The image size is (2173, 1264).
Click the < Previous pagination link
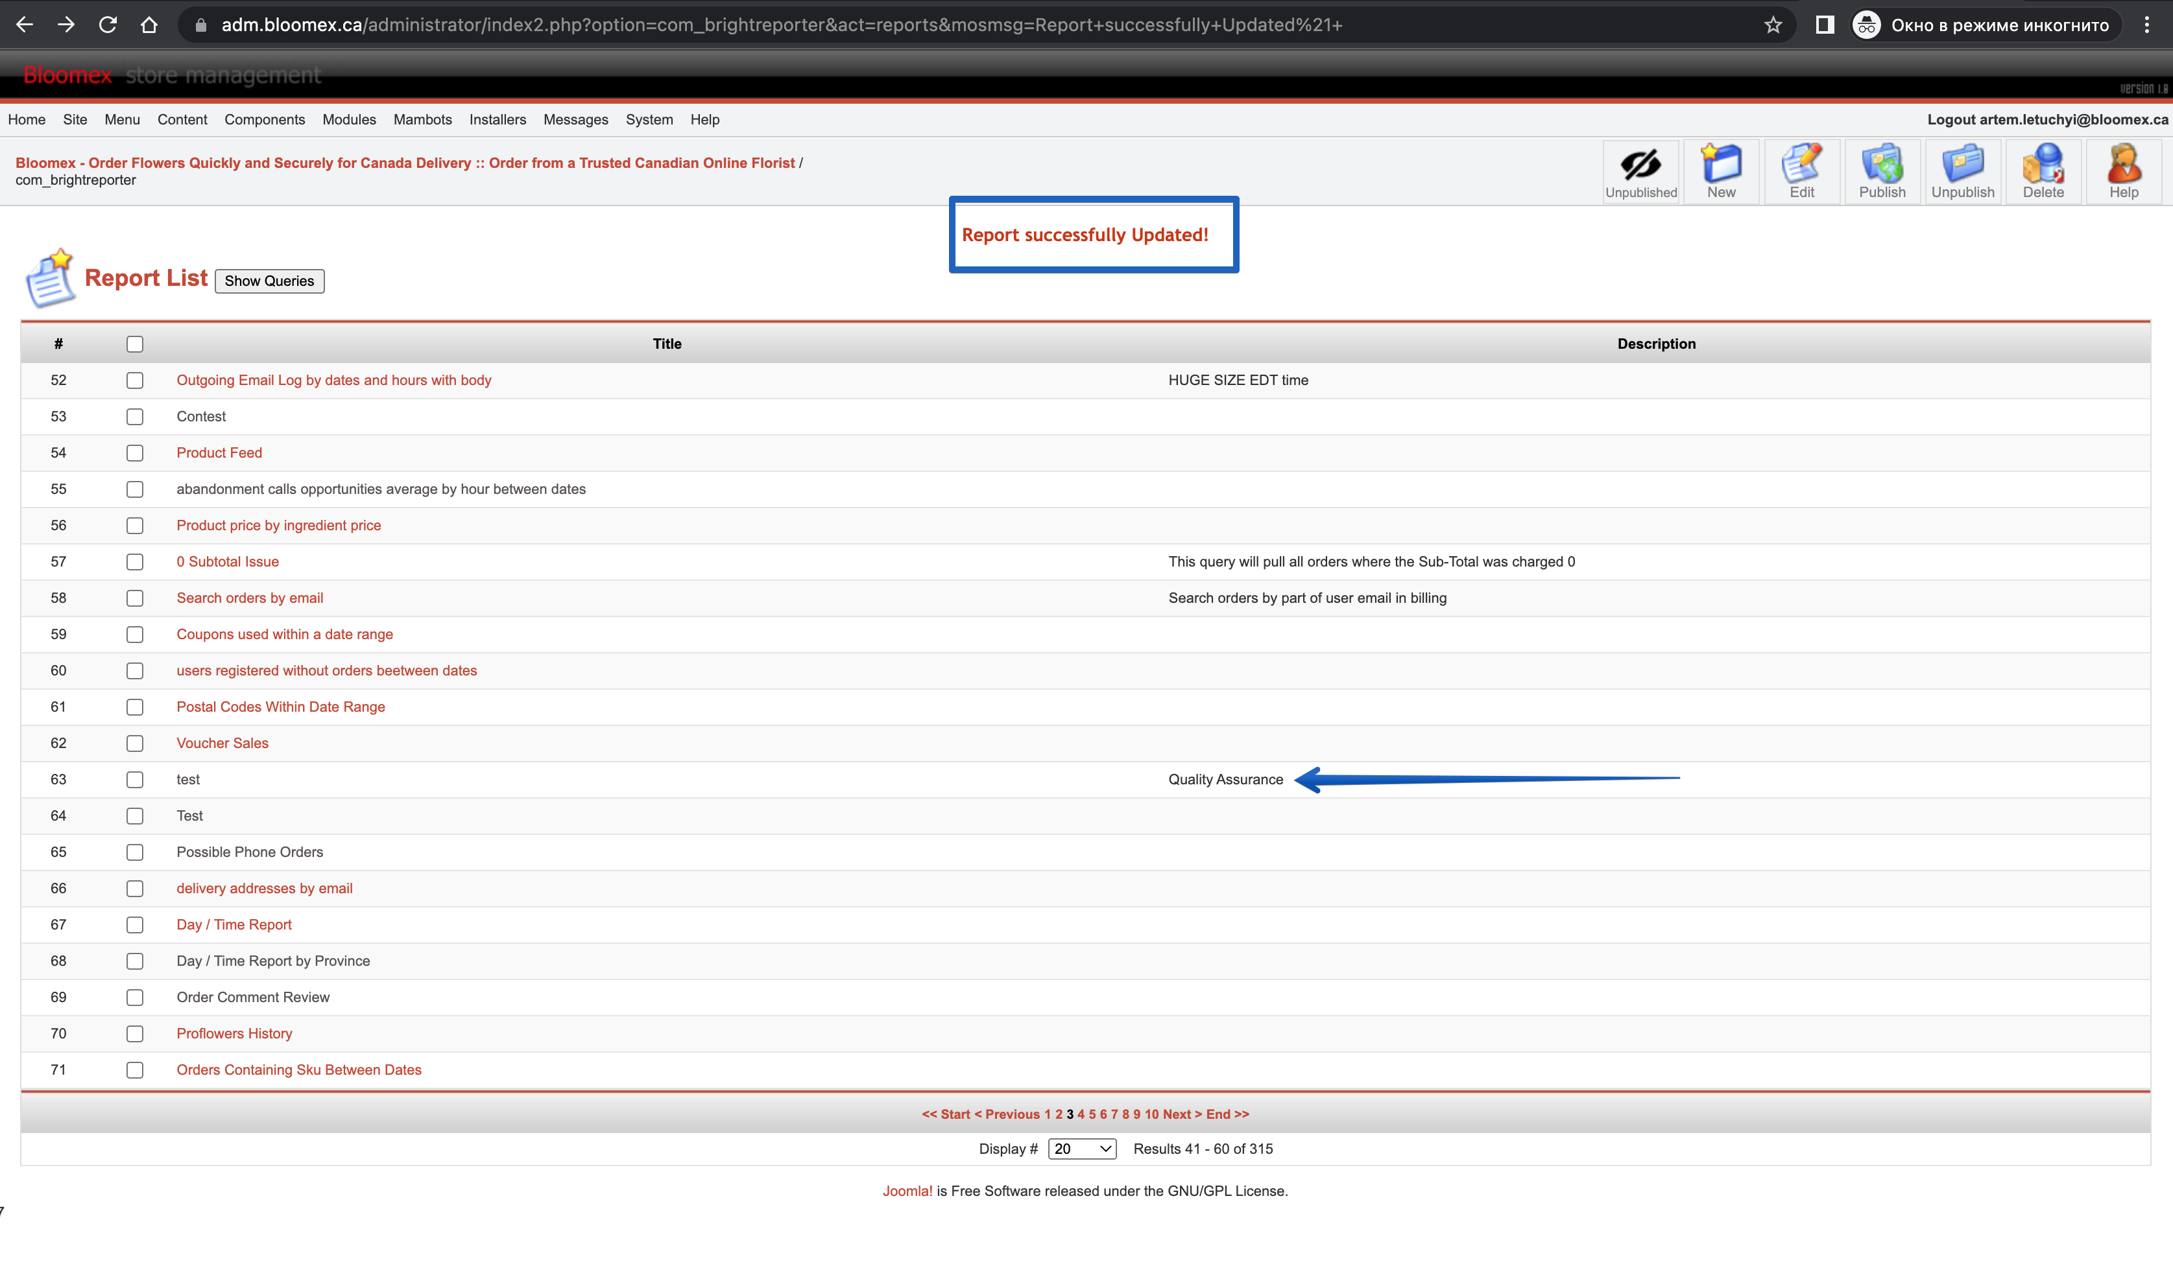[x=1006, y=1114]
